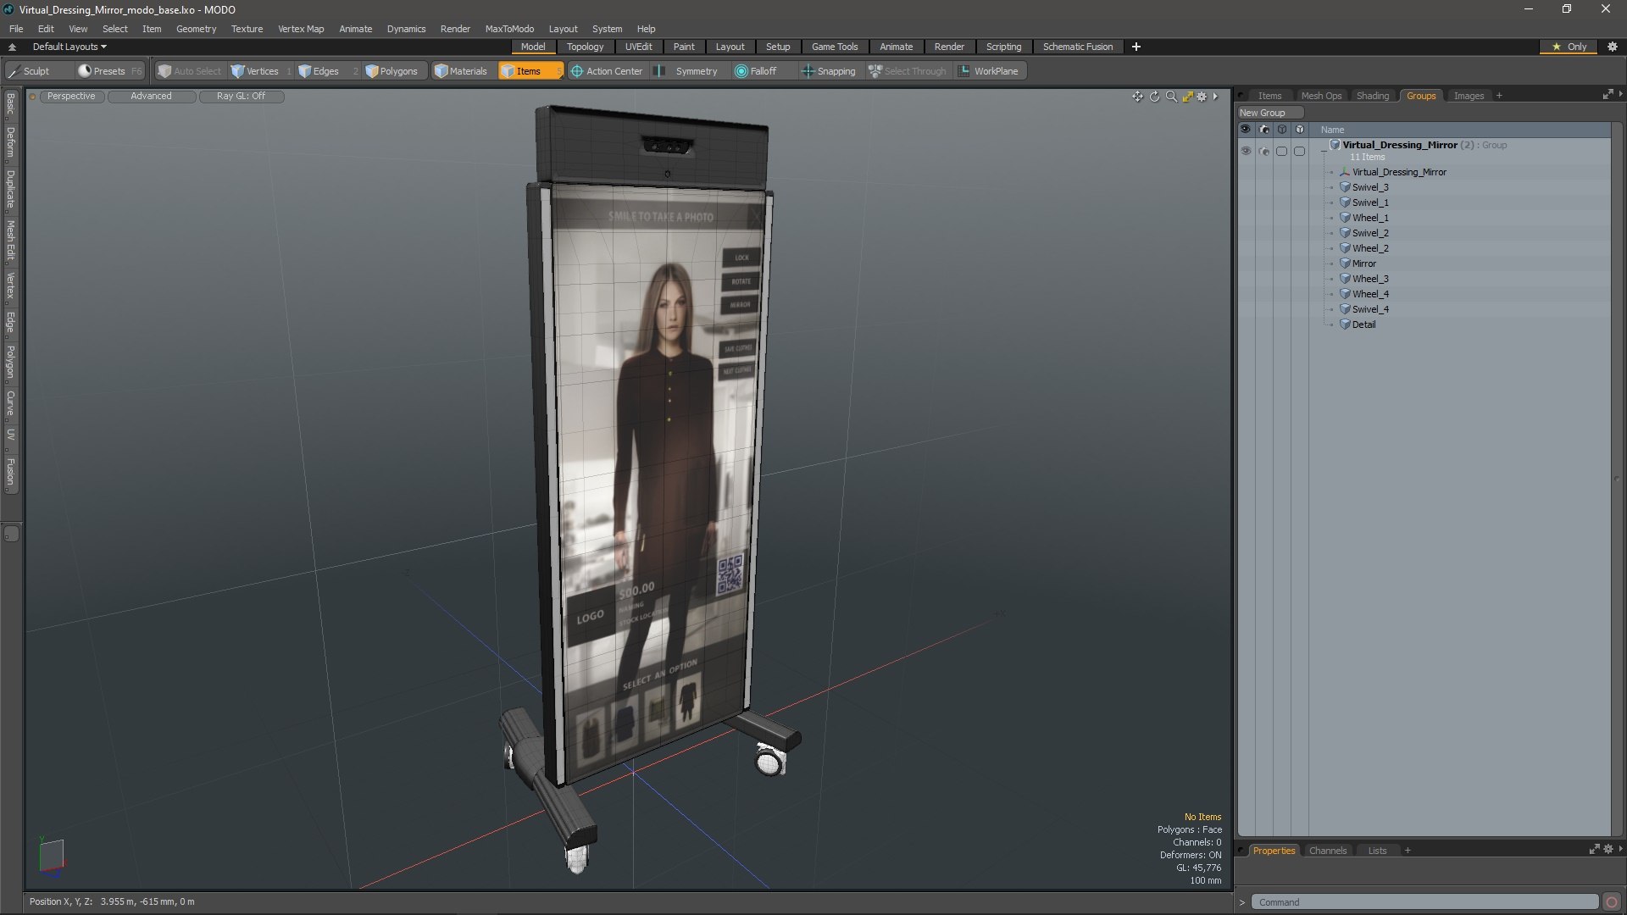
Task: Open the Geometry menu
Action: (196, 29)
